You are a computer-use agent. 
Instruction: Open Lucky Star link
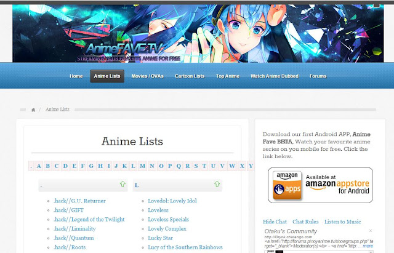coord(160,238)
